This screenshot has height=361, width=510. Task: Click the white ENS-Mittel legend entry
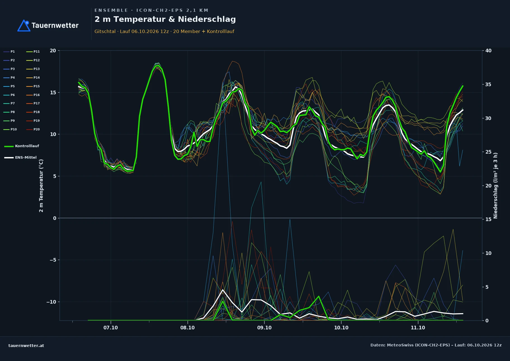point(20,158)
